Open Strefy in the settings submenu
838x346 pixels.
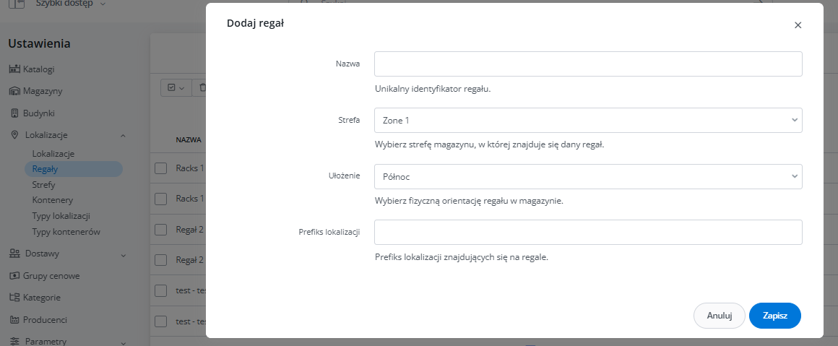(x=43, y=185)
